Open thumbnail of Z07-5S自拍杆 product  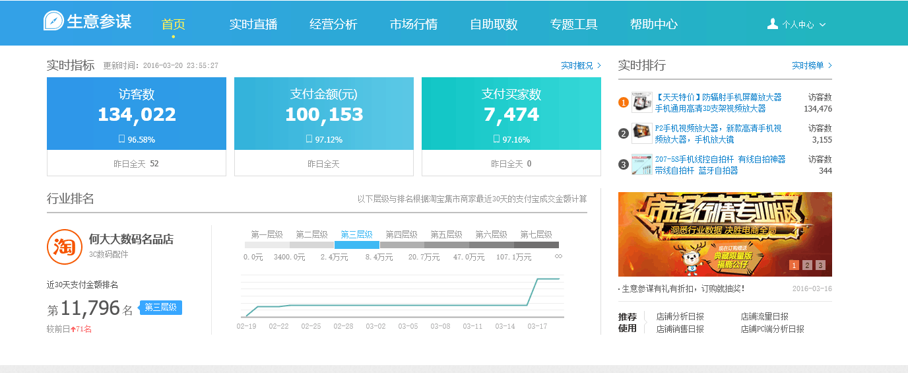point(641,164)
